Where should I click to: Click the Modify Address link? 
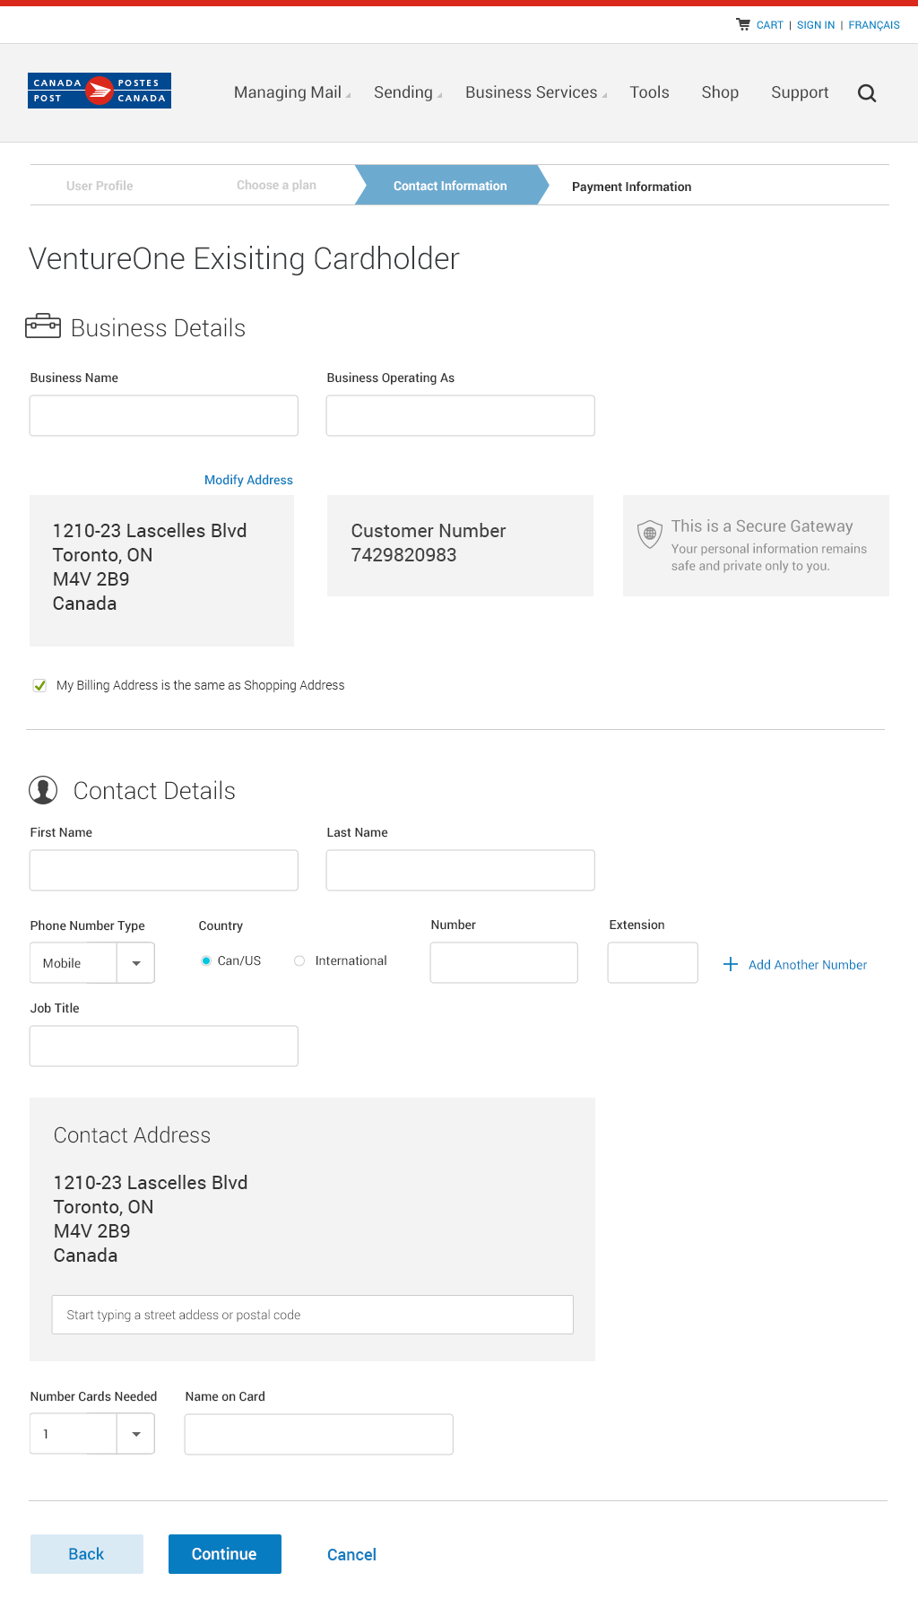point(248,480)
